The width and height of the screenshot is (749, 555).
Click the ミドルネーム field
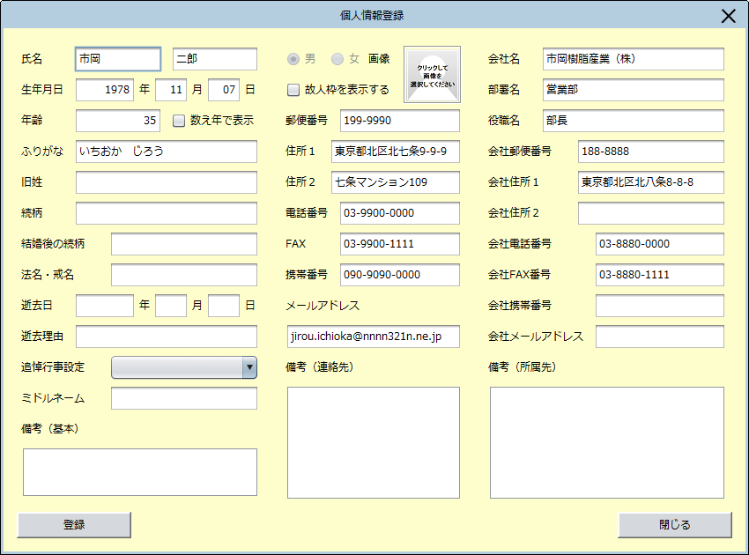184,398
